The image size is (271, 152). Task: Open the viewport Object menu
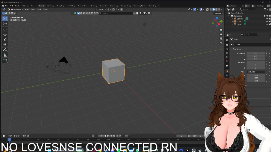(45, 9)
